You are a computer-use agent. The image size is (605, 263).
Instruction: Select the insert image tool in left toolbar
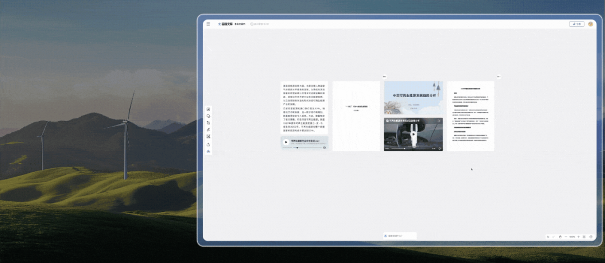tap(208, 109)
